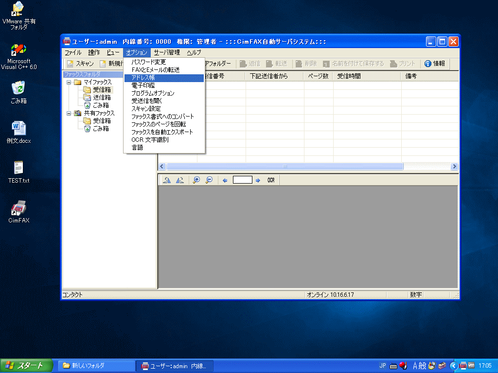Select 送信箱 in the fax folder tree
The height and width of the screenshot is (373, 498).
click(102, 97)
